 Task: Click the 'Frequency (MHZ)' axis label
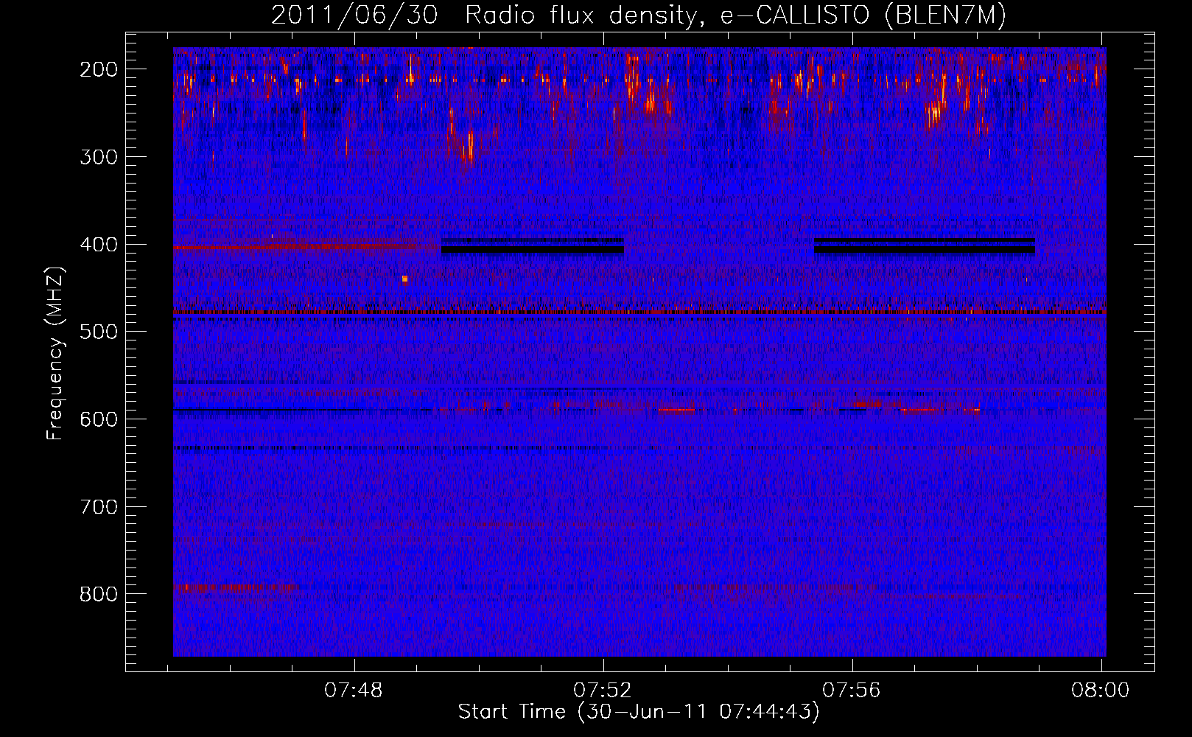55,353
